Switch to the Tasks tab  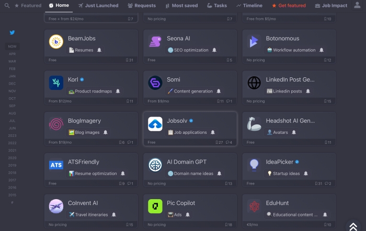coord(217,5)
